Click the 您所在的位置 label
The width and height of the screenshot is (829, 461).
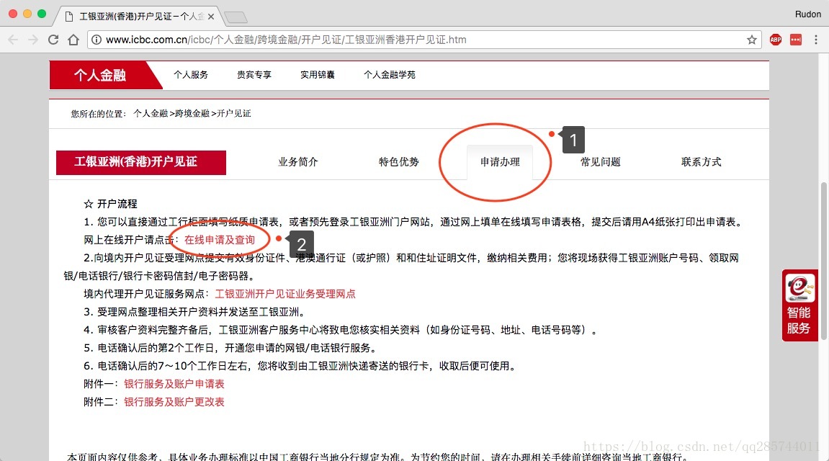tap(99, 114)
